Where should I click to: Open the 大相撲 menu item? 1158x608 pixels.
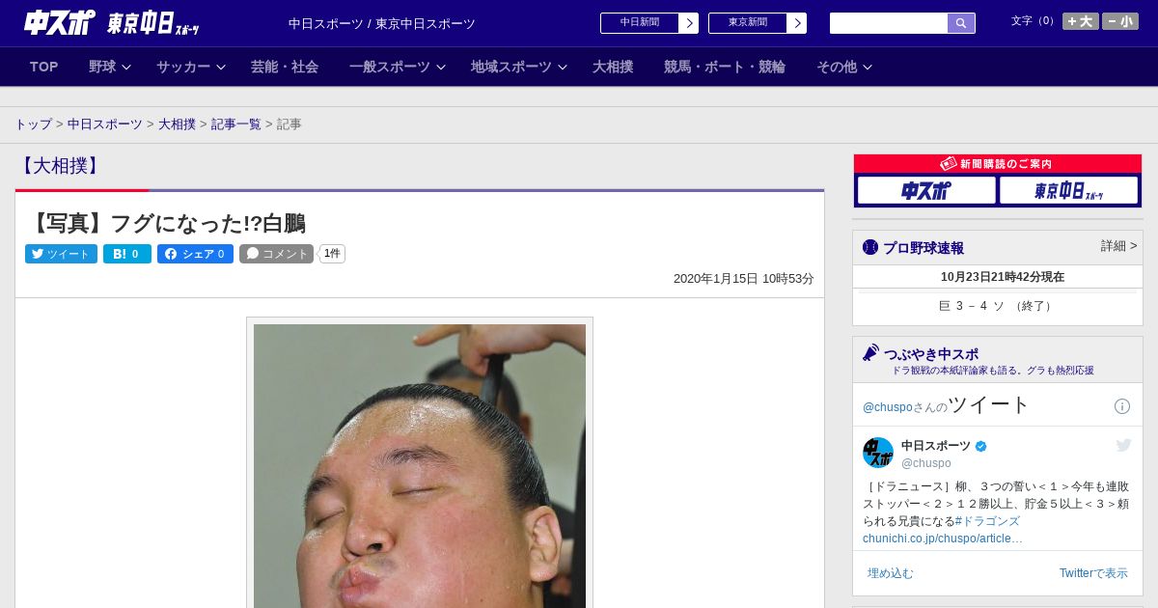pos(613,67)
